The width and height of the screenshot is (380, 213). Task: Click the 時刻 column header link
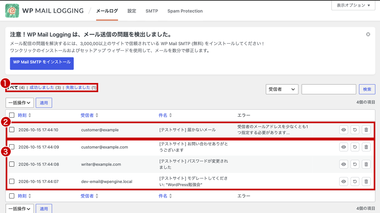(x=22, y=116)
